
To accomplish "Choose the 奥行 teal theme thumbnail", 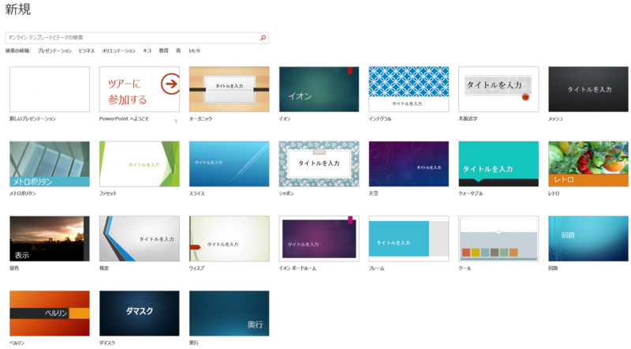I will click(x=229, y=313).
